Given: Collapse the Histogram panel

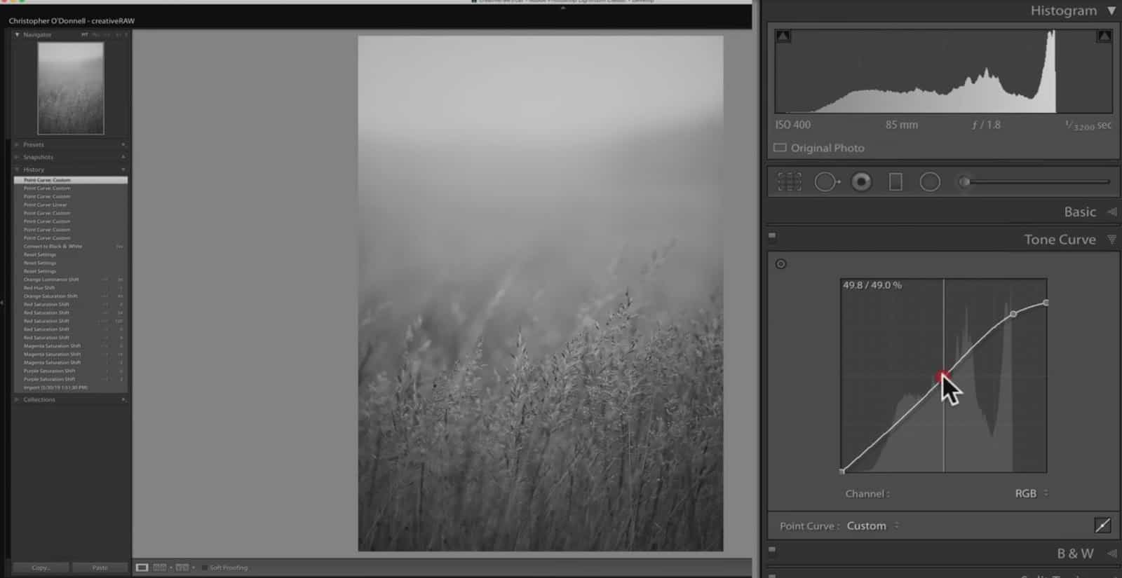Looking at the screenshot, I should (x=1111, y=11).
